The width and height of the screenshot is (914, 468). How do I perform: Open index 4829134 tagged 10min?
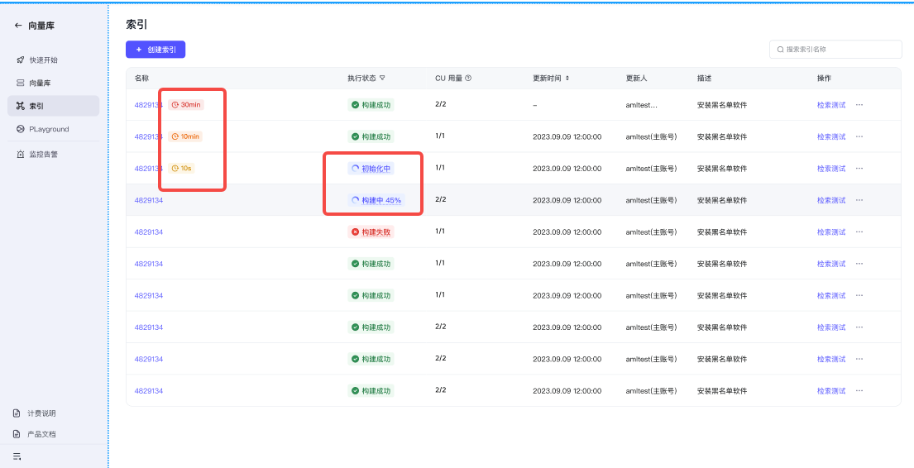(148, 136)
